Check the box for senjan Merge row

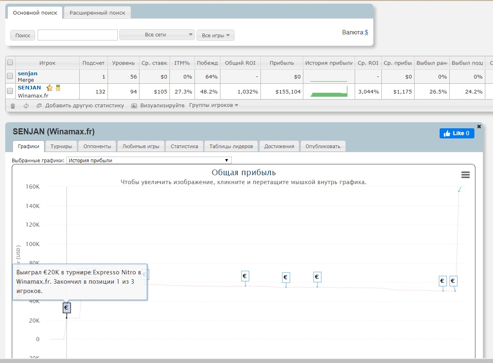[11, 76]
